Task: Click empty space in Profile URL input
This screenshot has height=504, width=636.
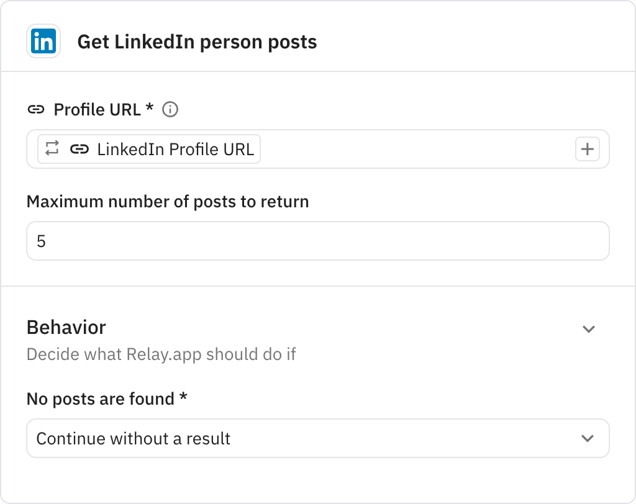Action: pyautogui.click(x=416, y=150)
